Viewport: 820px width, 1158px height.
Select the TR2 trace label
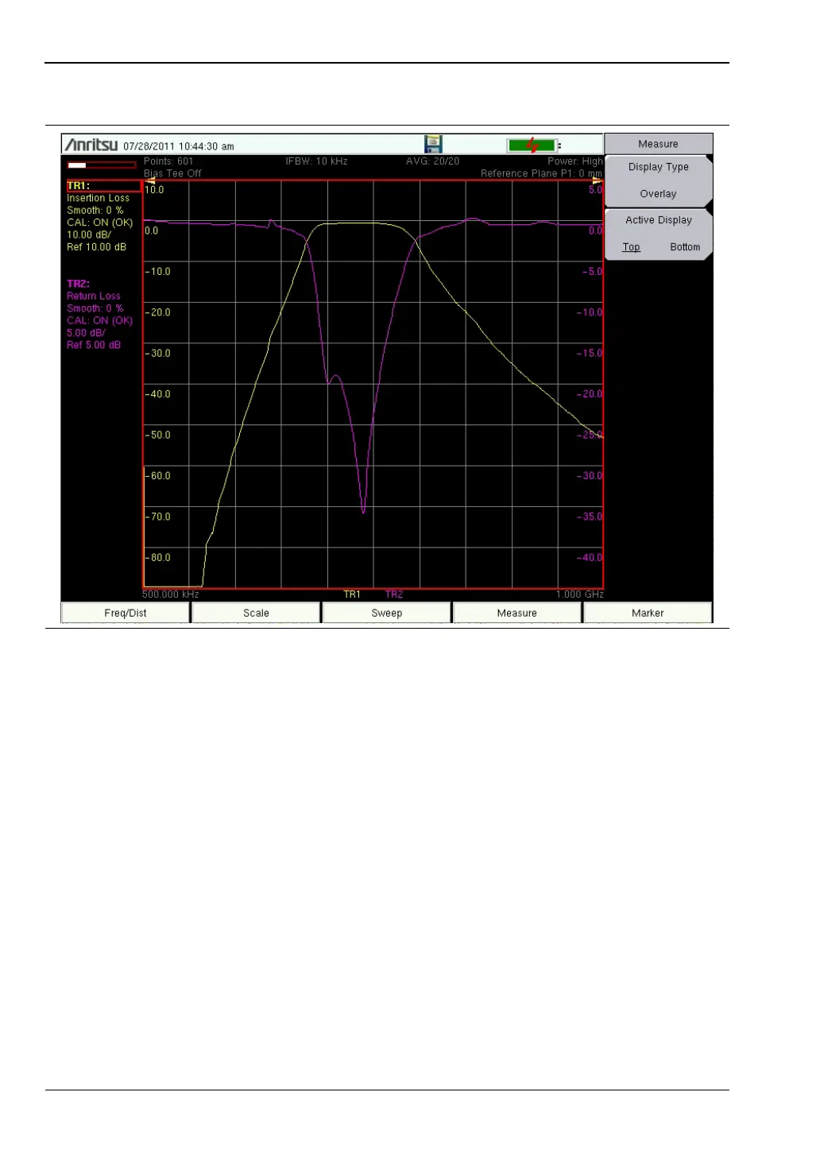click(x=78, y=284)
